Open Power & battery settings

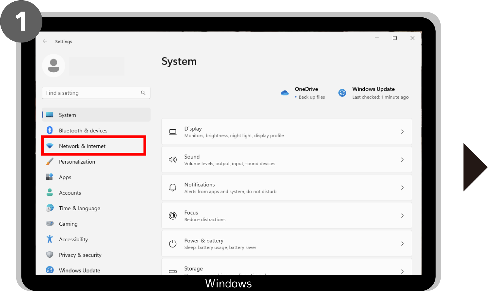[x=286, y=244]
